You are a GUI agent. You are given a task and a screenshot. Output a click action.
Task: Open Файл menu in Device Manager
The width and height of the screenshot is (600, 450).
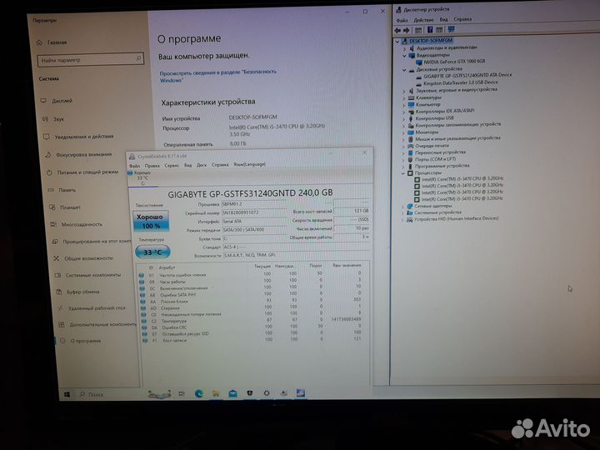(x=402, y=20)
